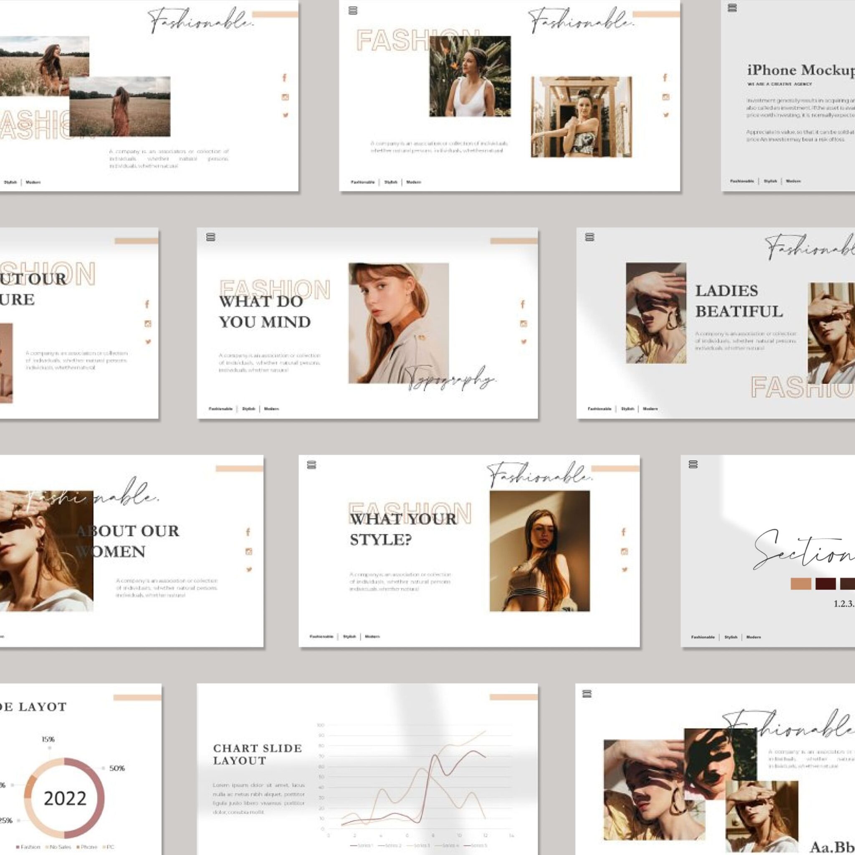Click the Twitter icon on the What Do You Mind slide
The width and height of the screenshot is (855, 855).
tap(524, 341)
